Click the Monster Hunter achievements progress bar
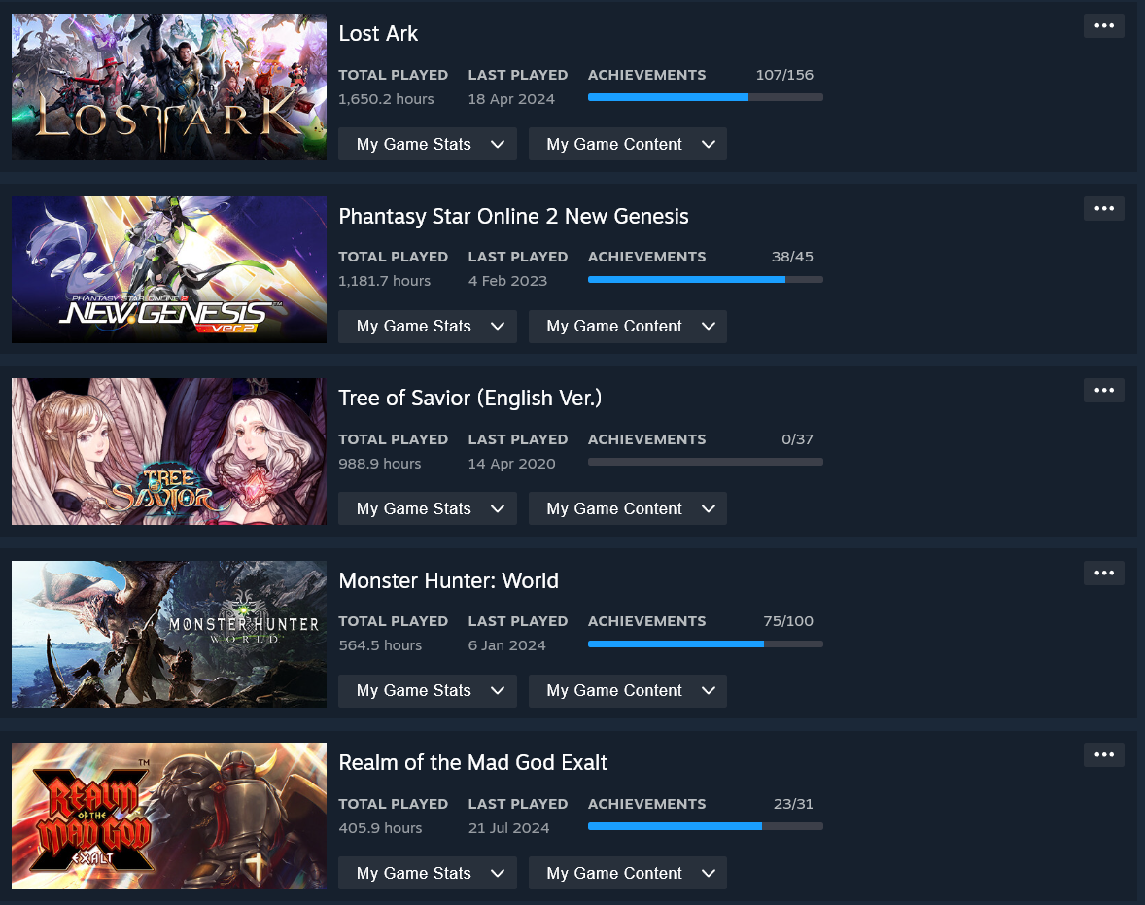 click(706, 644)
